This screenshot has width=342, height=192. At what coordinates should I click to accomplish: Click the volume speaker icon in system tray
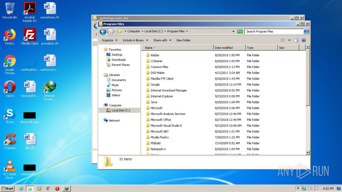(x=310, y=189)
